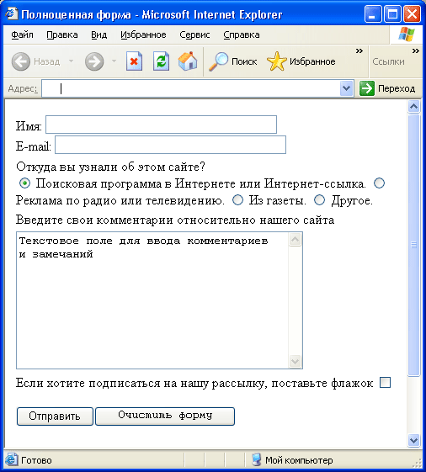Expand the address bar dropdown arrow

[347, 88]
